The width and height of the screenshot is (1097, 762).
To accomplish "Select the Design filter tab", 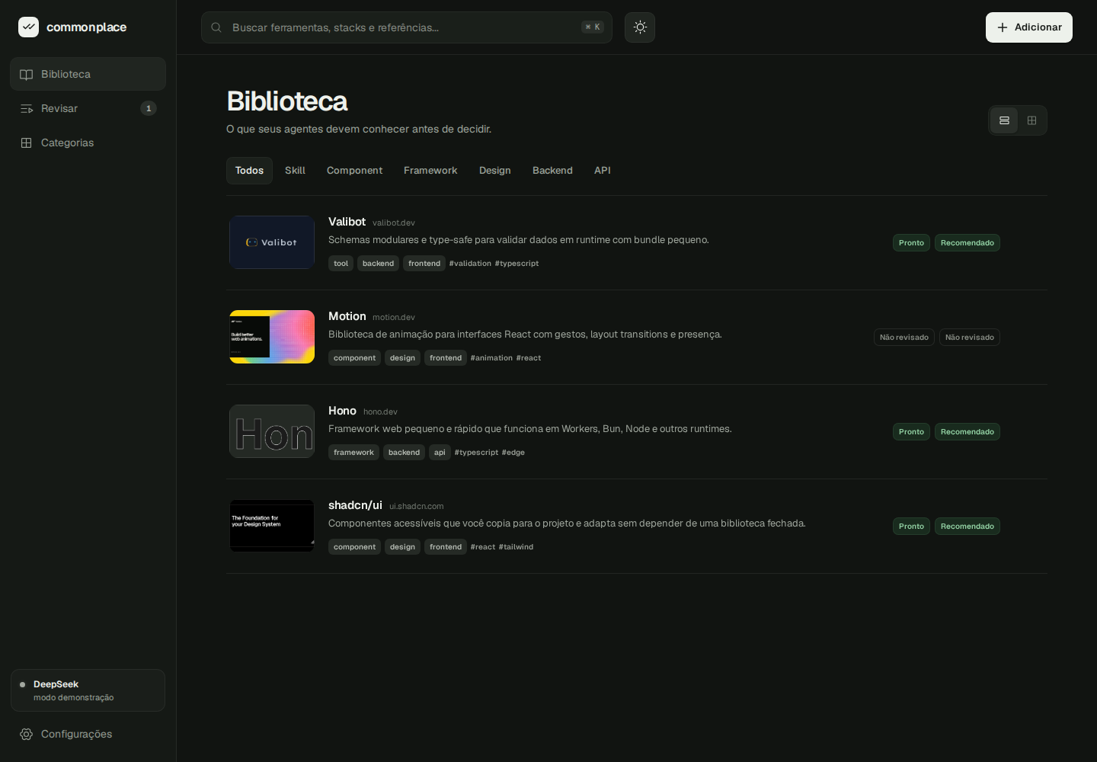I will (x=495, y=171).
